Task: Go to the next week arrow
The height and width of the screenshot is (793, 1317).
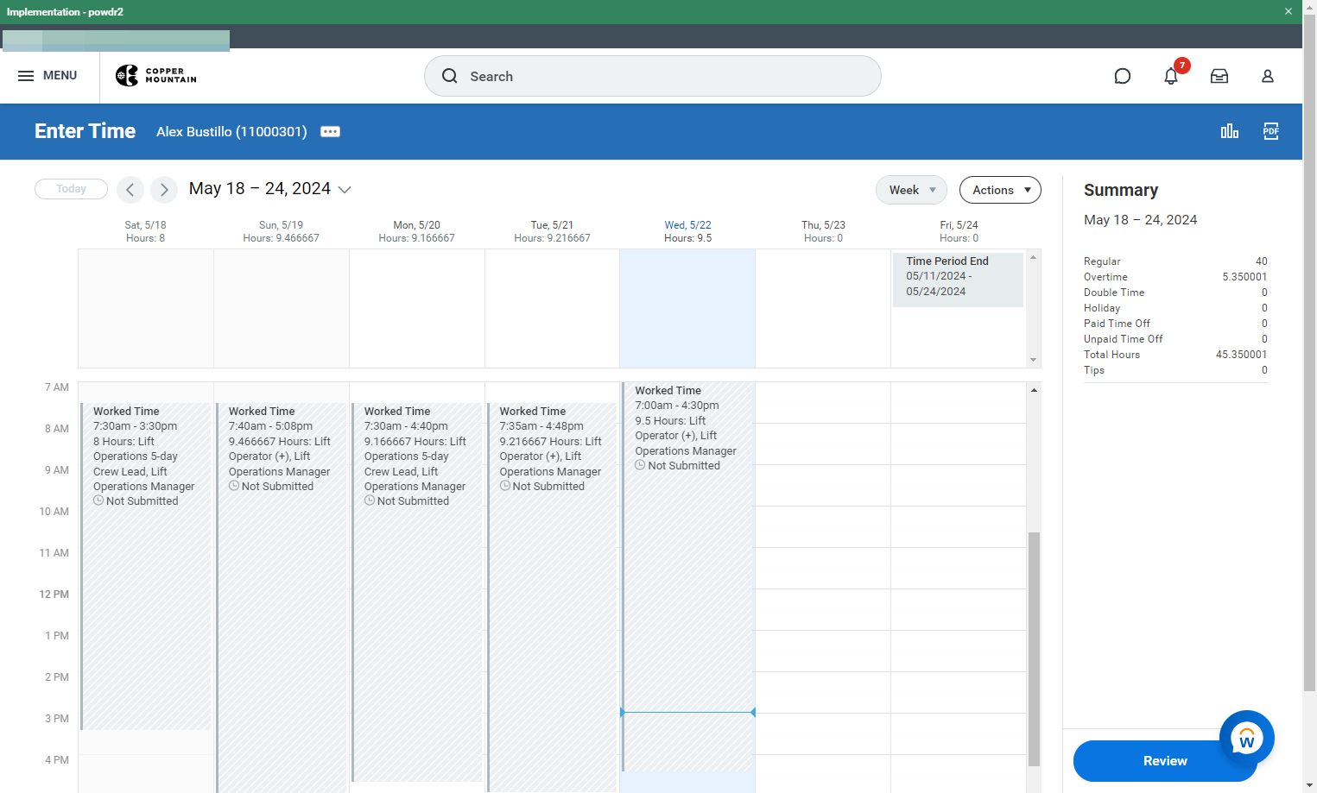Action: point(164,189)
